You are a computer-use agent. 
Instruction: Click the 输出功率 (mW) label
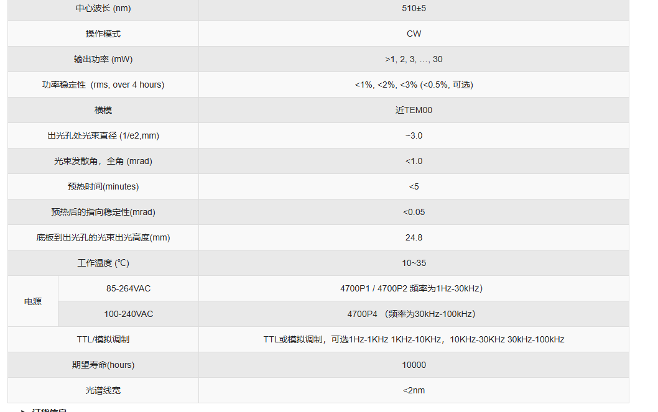point(103,59)
